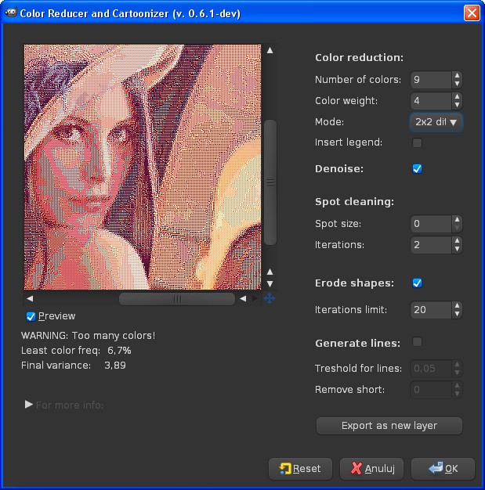The image size is (485, 490).
Task: Uncheck the Denoise checkbox
Action: pos(417,169)
